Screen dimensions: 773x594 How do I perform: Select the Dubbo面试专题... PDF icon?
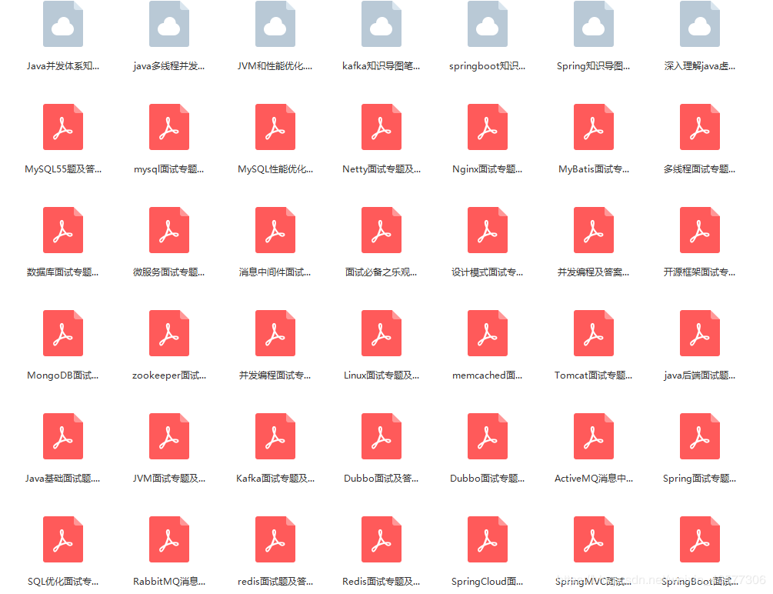[x=488, y=436]
